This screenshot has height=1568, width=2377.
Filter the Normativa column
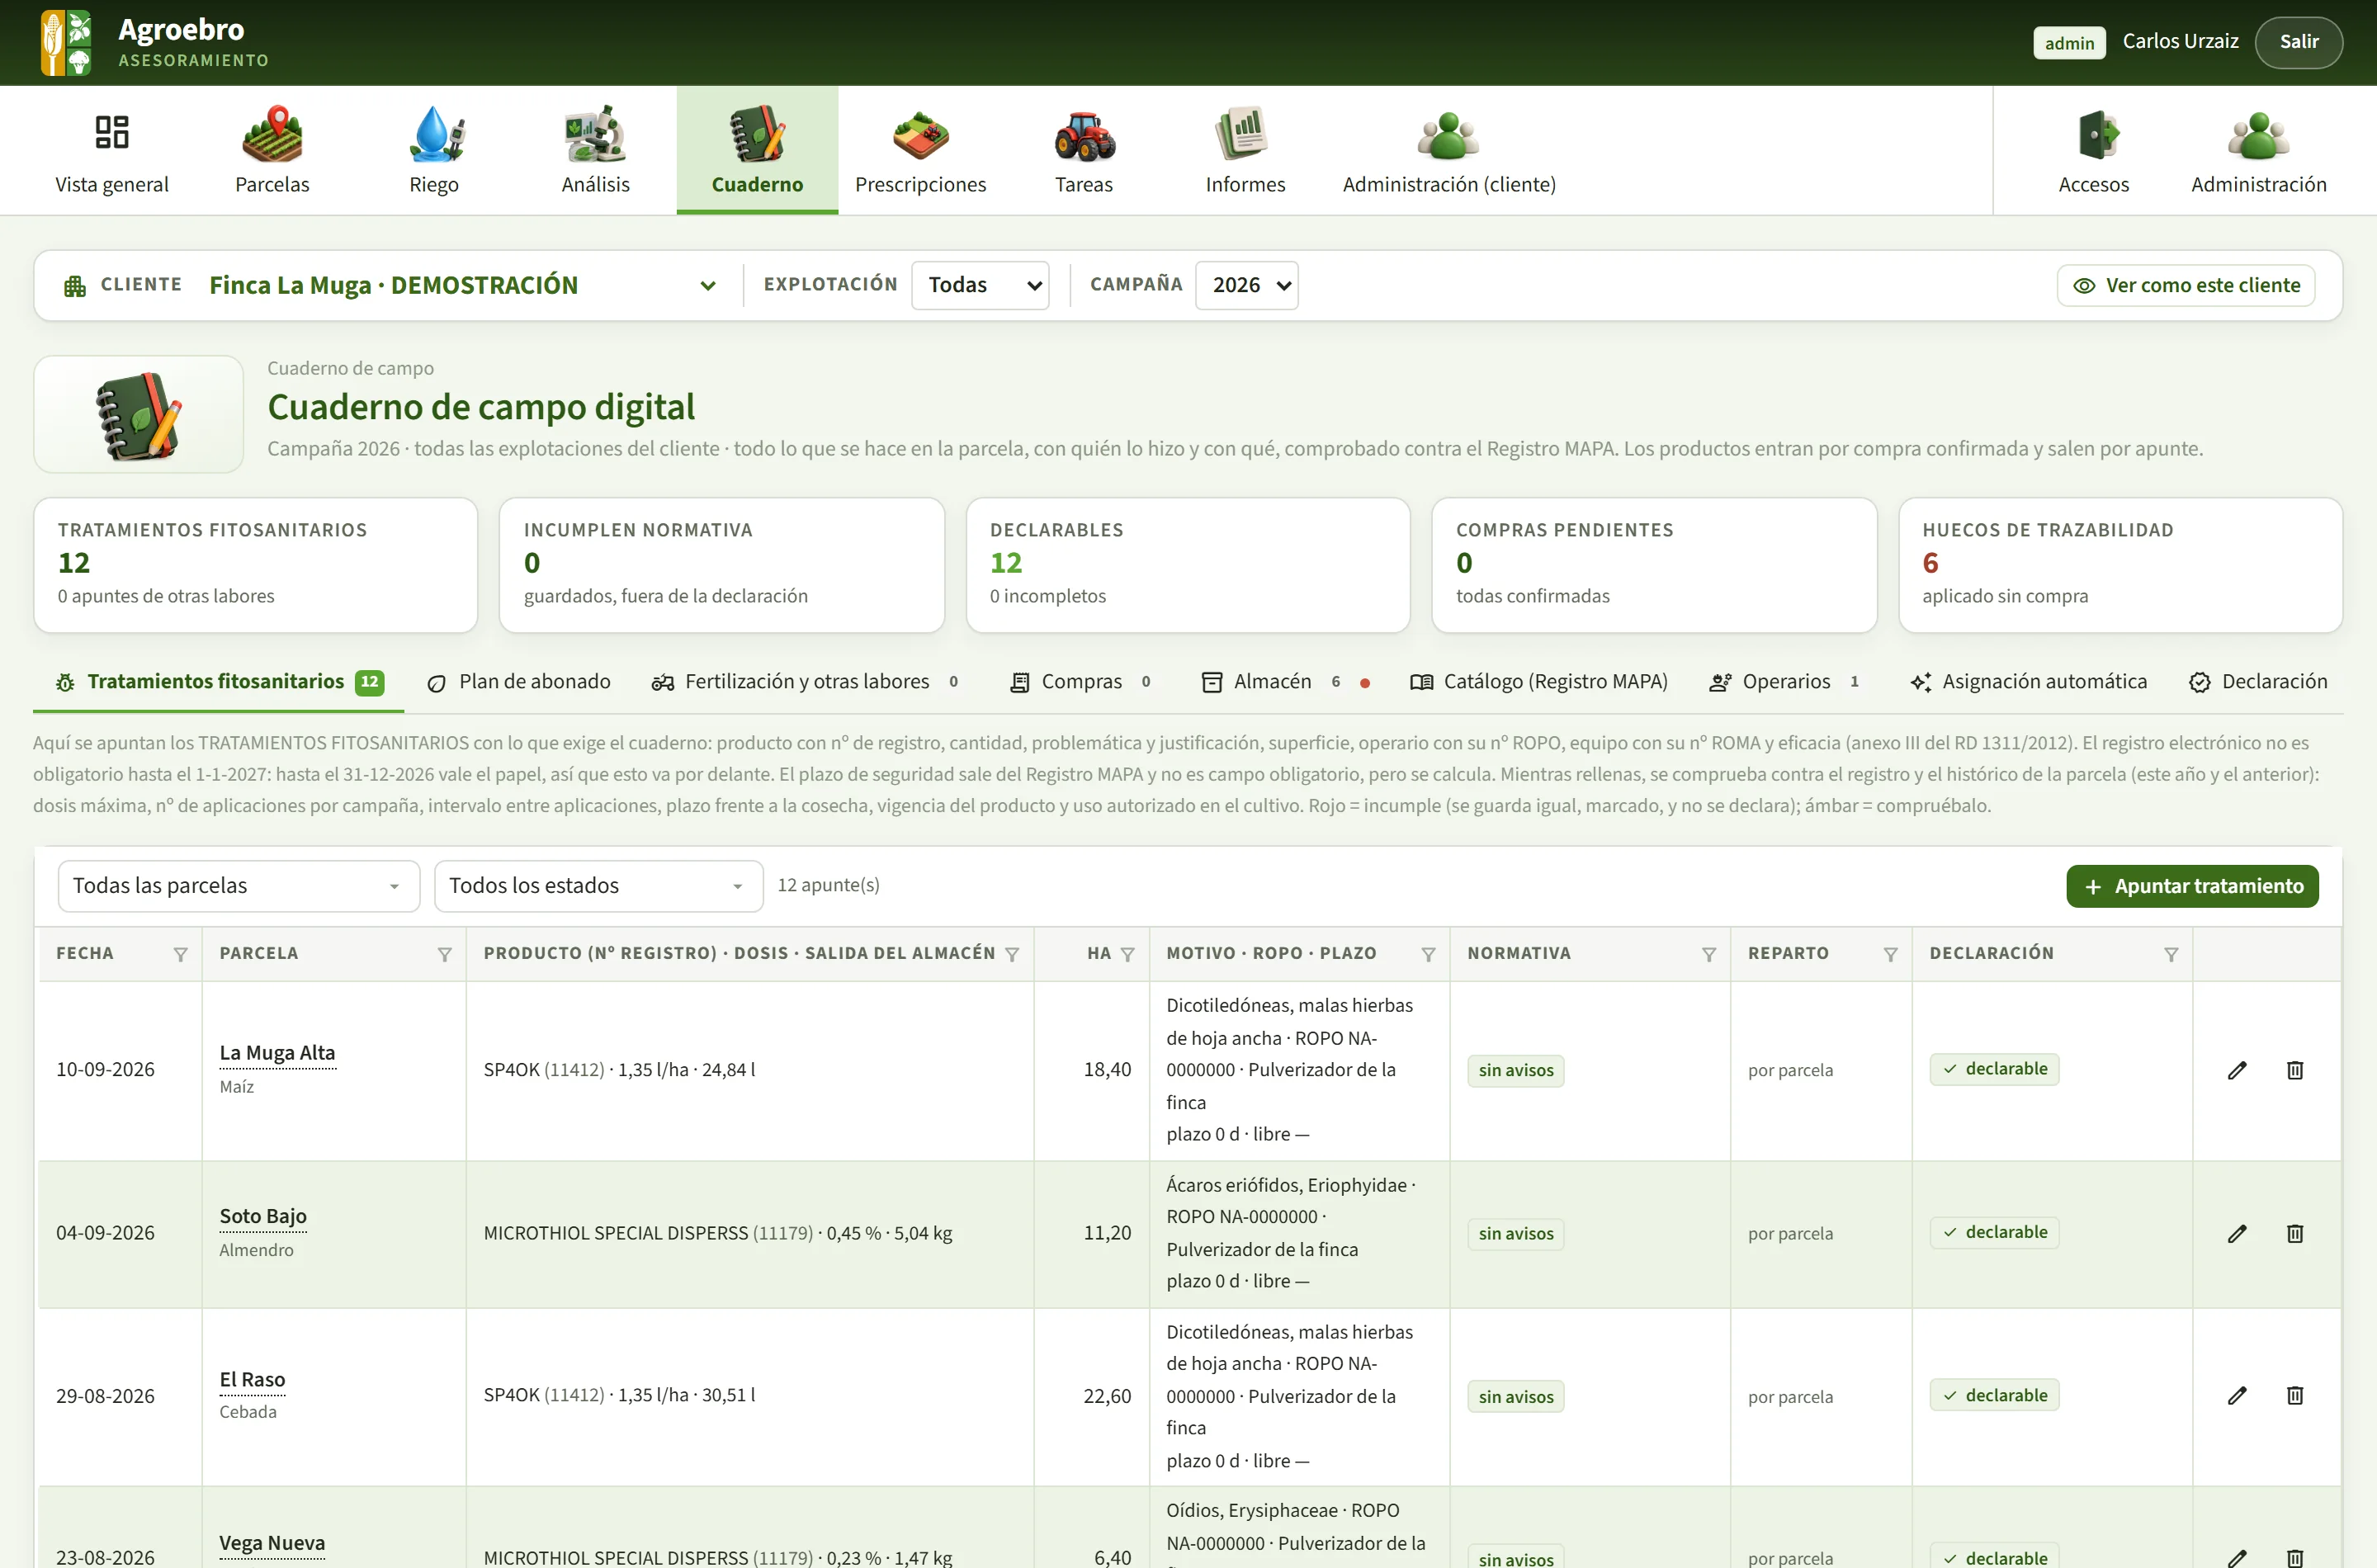point(1709,954)
